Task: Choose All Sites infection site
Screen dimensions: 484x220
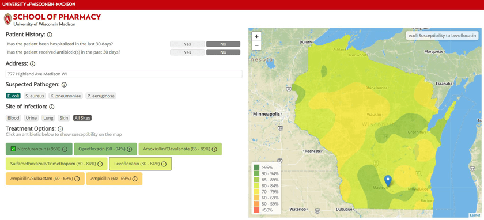Action: point(82,118)
